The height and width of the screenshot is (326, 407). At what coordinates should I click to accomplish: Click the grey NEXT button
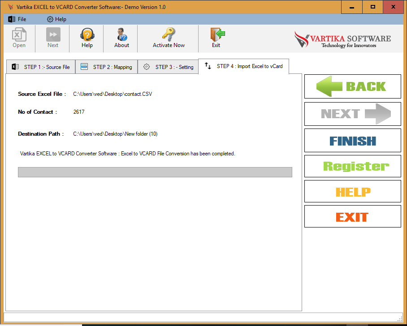[352, 114]
